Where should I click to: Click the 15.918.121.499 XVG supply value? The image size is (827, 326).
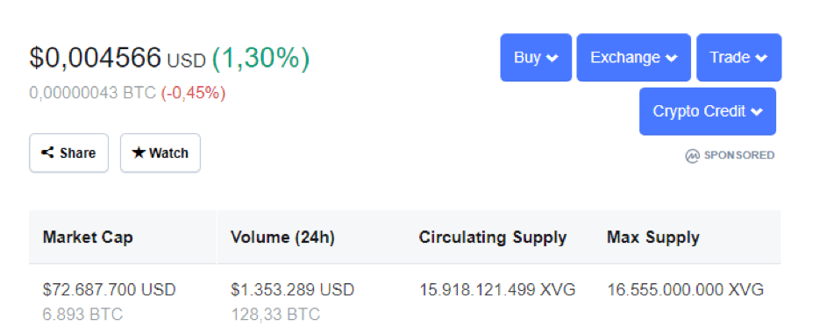coord(497,290)
